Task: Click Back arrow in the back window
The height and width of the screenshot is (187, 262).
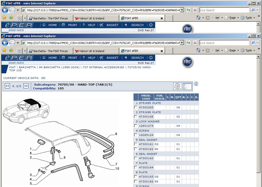Action: [x=5, y=10]
